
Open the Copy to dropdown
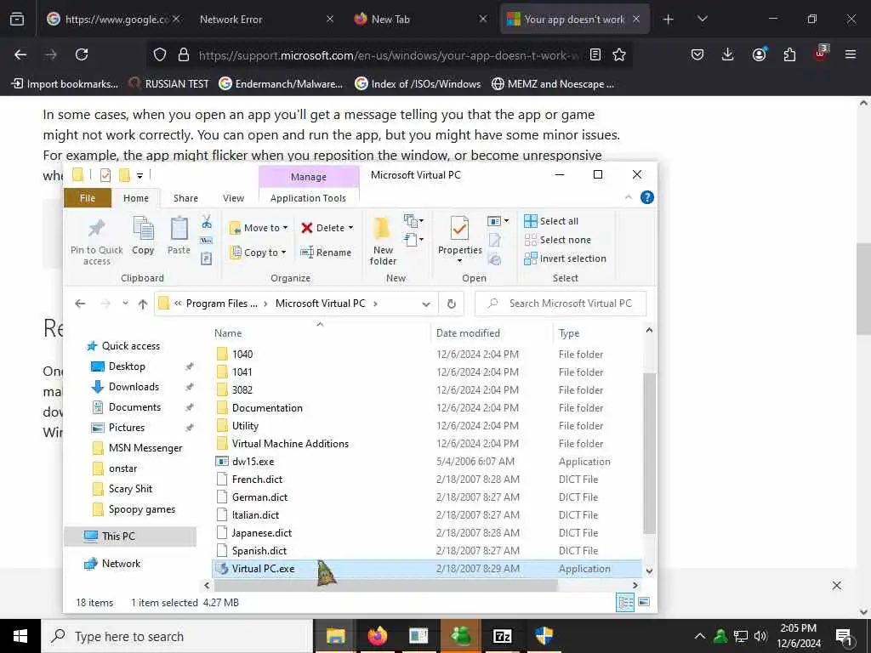(x=259, y=252)
